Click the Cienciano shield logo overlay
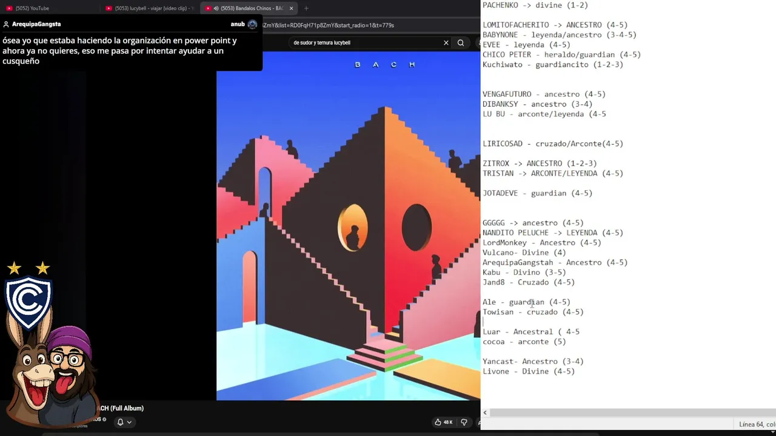The width and height of the screenshot is (776, 436). point(28,302)
